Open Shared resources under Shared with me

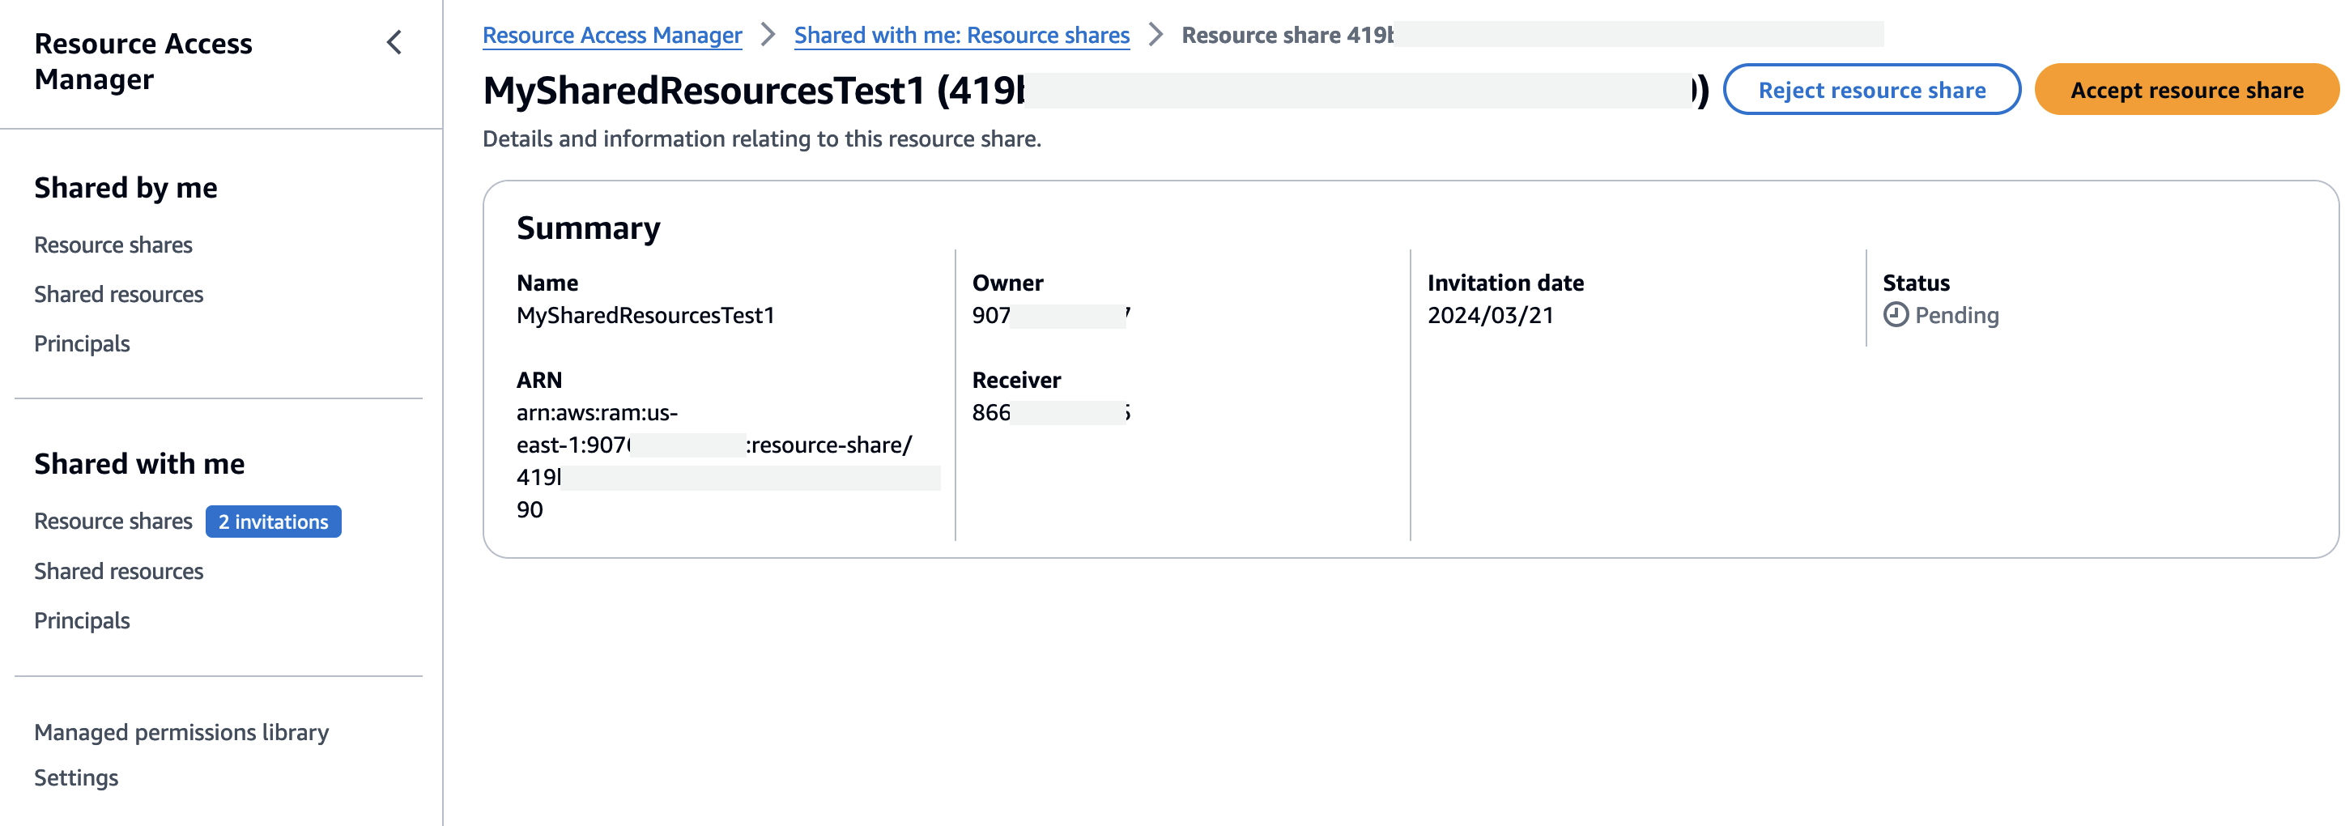pos(118,571)
